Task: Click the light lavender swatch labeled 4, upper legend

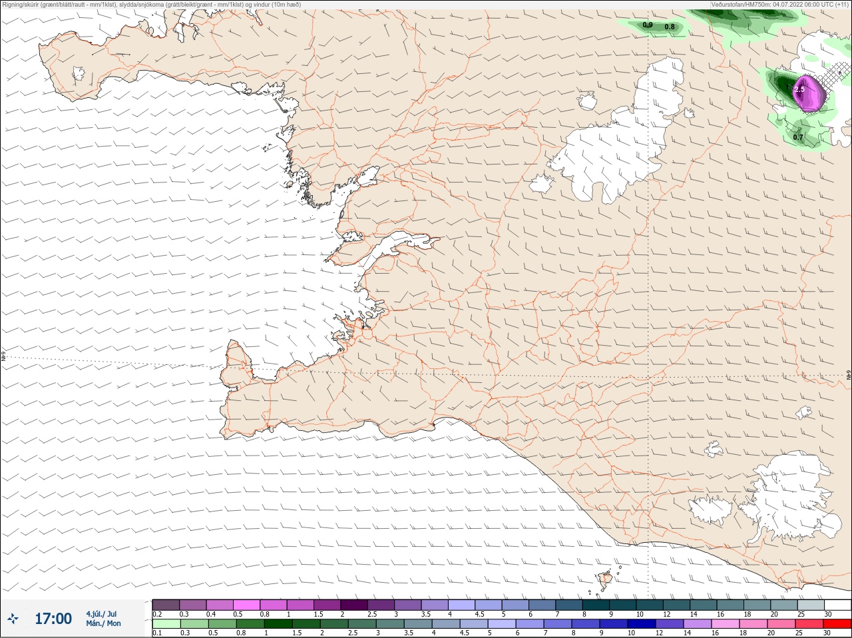Action: tap(461, 605)
